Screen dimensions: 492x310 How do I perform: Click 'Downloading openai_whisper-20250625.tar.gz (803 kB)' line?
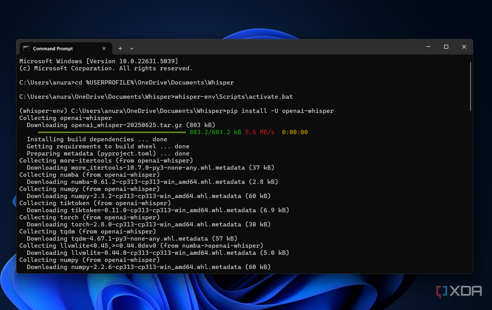121,125
